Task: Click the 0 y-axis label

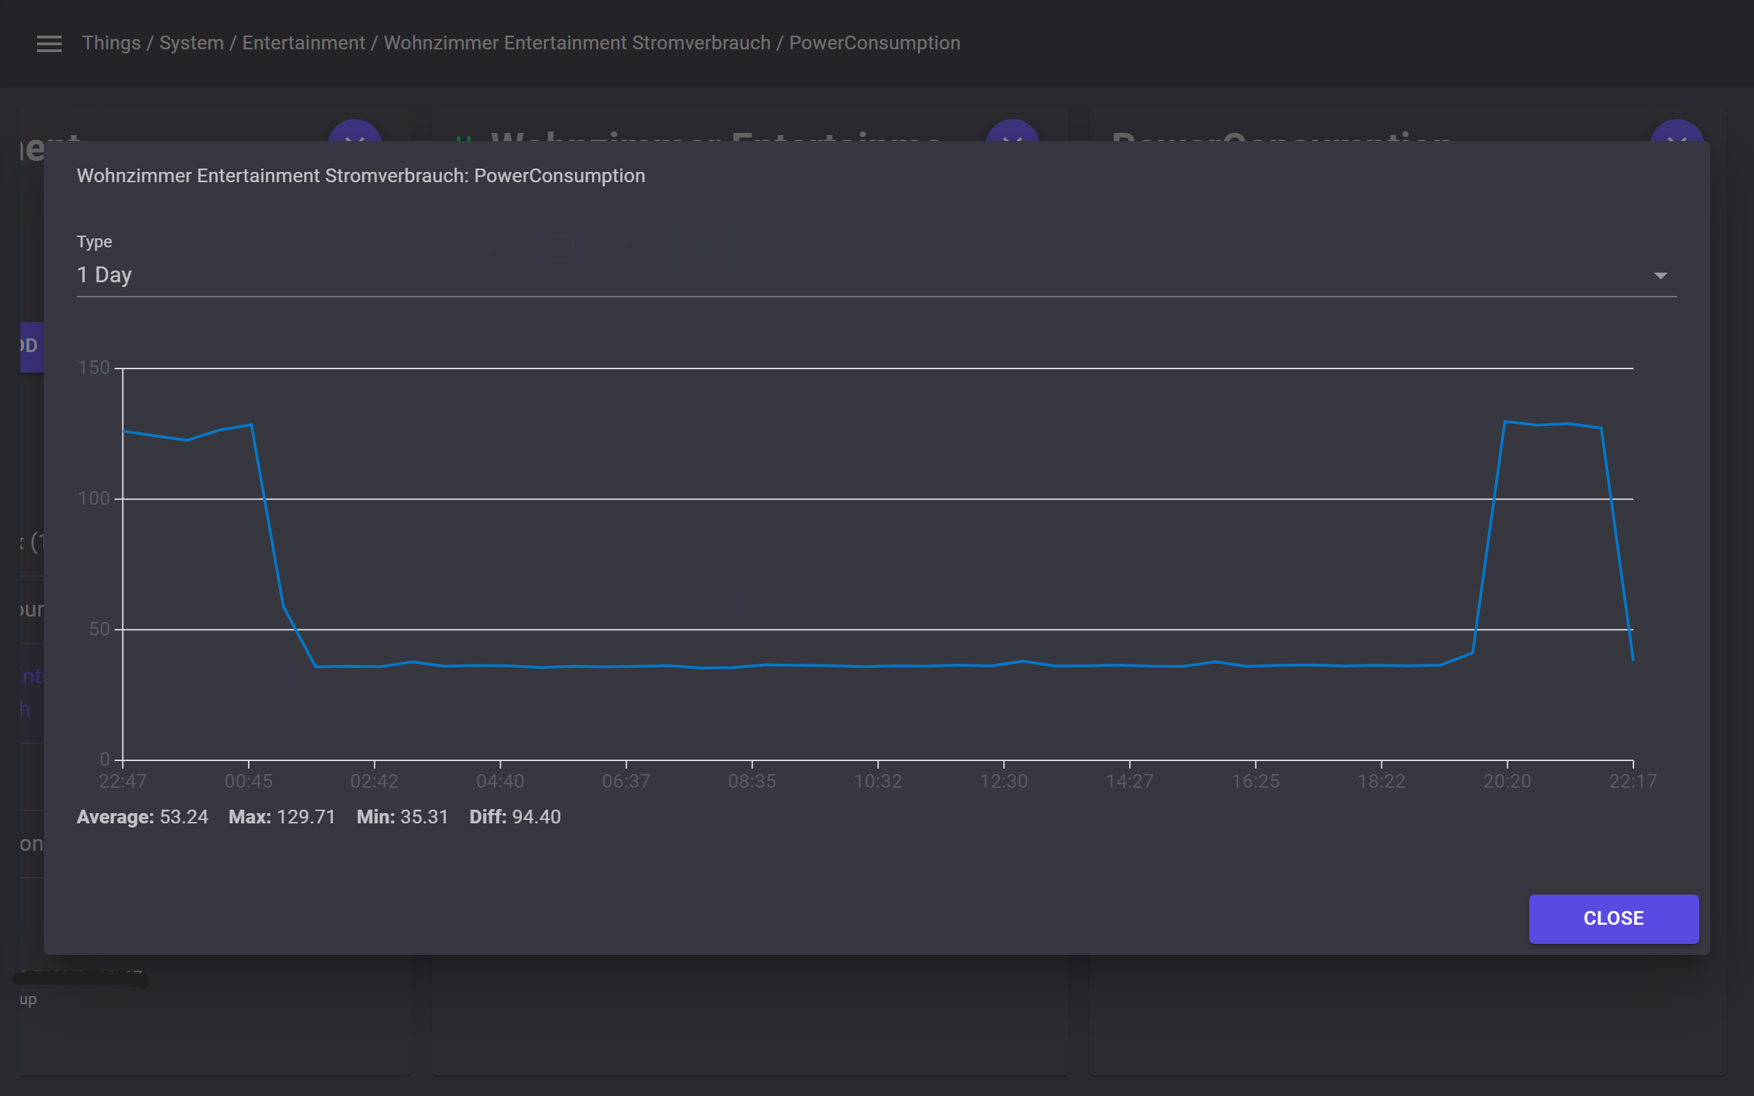Action: pos(105,760)
